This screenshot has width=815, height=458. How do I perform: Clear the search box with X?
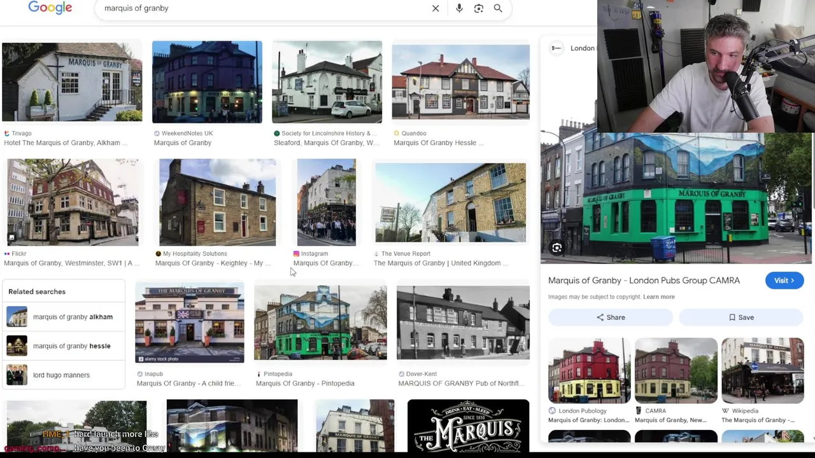[x=436, y=8]
